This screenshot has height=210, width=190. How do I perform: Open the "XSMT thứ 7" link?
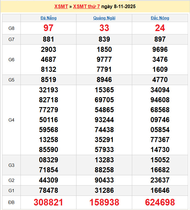point(86,6)
